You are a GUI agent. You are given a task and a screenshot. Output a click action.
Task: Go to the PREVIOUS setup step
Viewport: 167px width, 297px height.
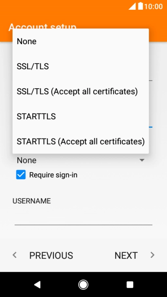pos(51,255)
